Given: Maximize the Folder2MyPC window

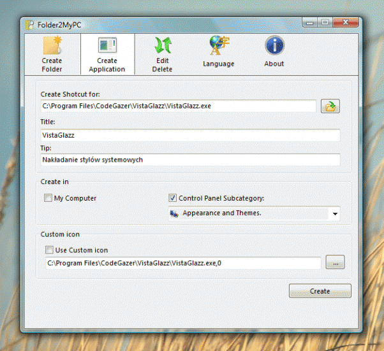Looking at the screenshot, I should [x=325, y=22].
